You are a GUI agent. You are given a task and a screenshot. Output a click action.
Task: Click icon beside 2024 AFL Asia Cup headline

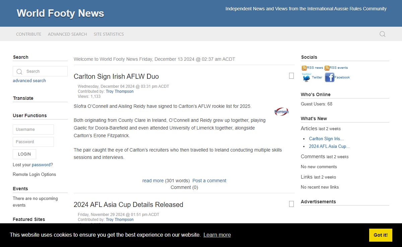[x=291, y=204]
